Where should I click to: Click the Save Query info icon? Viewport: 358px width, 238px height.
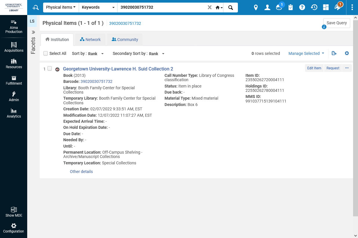click(x=324, y=27)
